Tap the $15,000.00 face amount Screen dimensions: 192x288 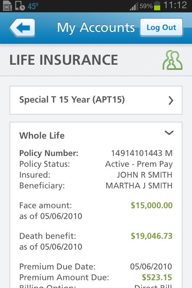click(152, 205)
